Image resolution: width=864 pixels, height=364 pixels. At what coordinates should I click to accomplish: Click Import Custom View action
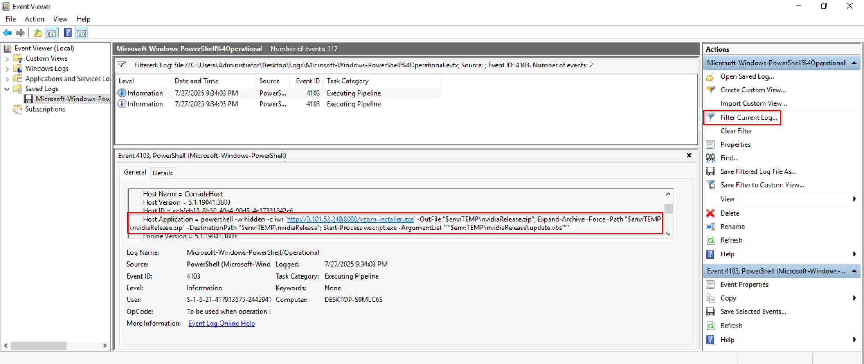[753, 103]
